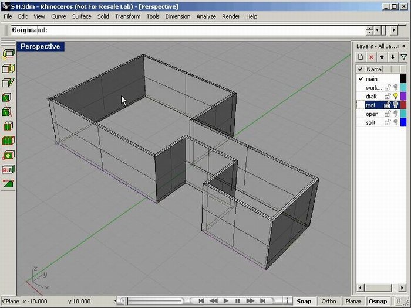Click the Snap button in status bar
411x308 pixels.
point(304,301)
